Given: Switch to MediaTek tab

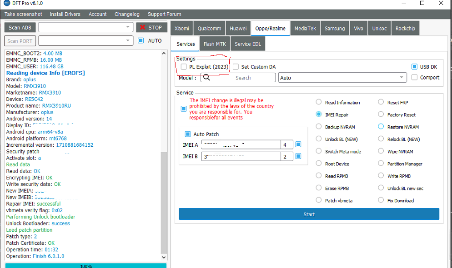Looking at the screenshot, I should [x=305, y=28].
